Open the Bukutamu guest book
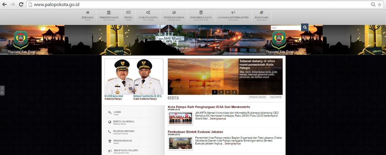 point(261,16)
